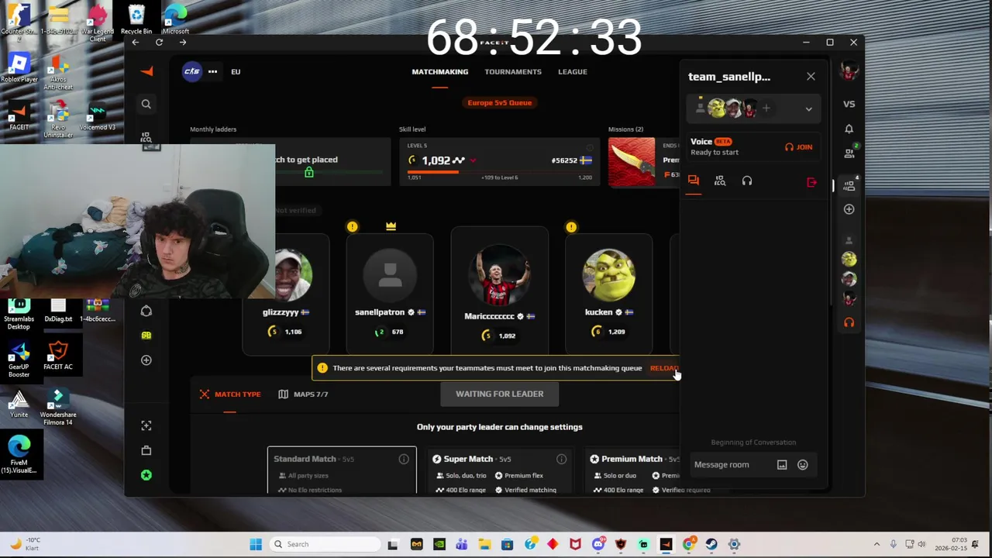Screen dimensions: 992x558
Task: Attach an image via the picture icon
Action: click(782, 465)
